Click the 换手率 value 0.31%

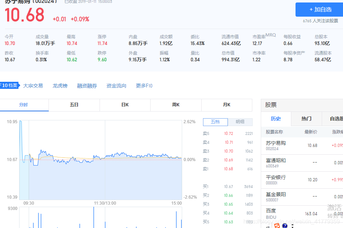click(x=41, y=60)
